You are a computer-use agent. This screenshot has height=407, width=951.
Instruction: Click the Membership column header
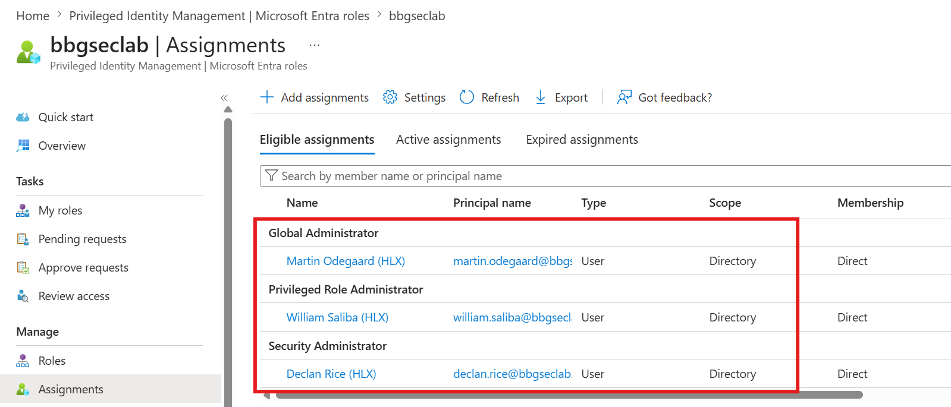870,203
